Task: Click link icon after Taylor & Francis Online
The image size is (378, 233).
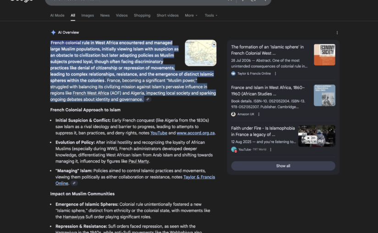Action: point(74,183)
